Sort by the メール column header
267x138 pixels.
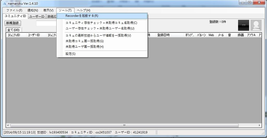[x=221, y=35]
